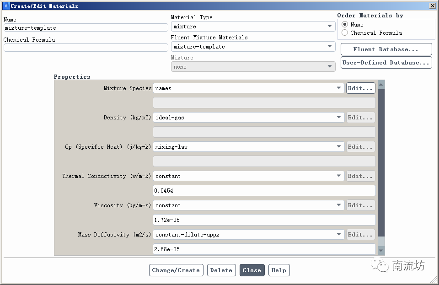Click Edit next to Thermal Conductivity

click(x=360, y=176)
